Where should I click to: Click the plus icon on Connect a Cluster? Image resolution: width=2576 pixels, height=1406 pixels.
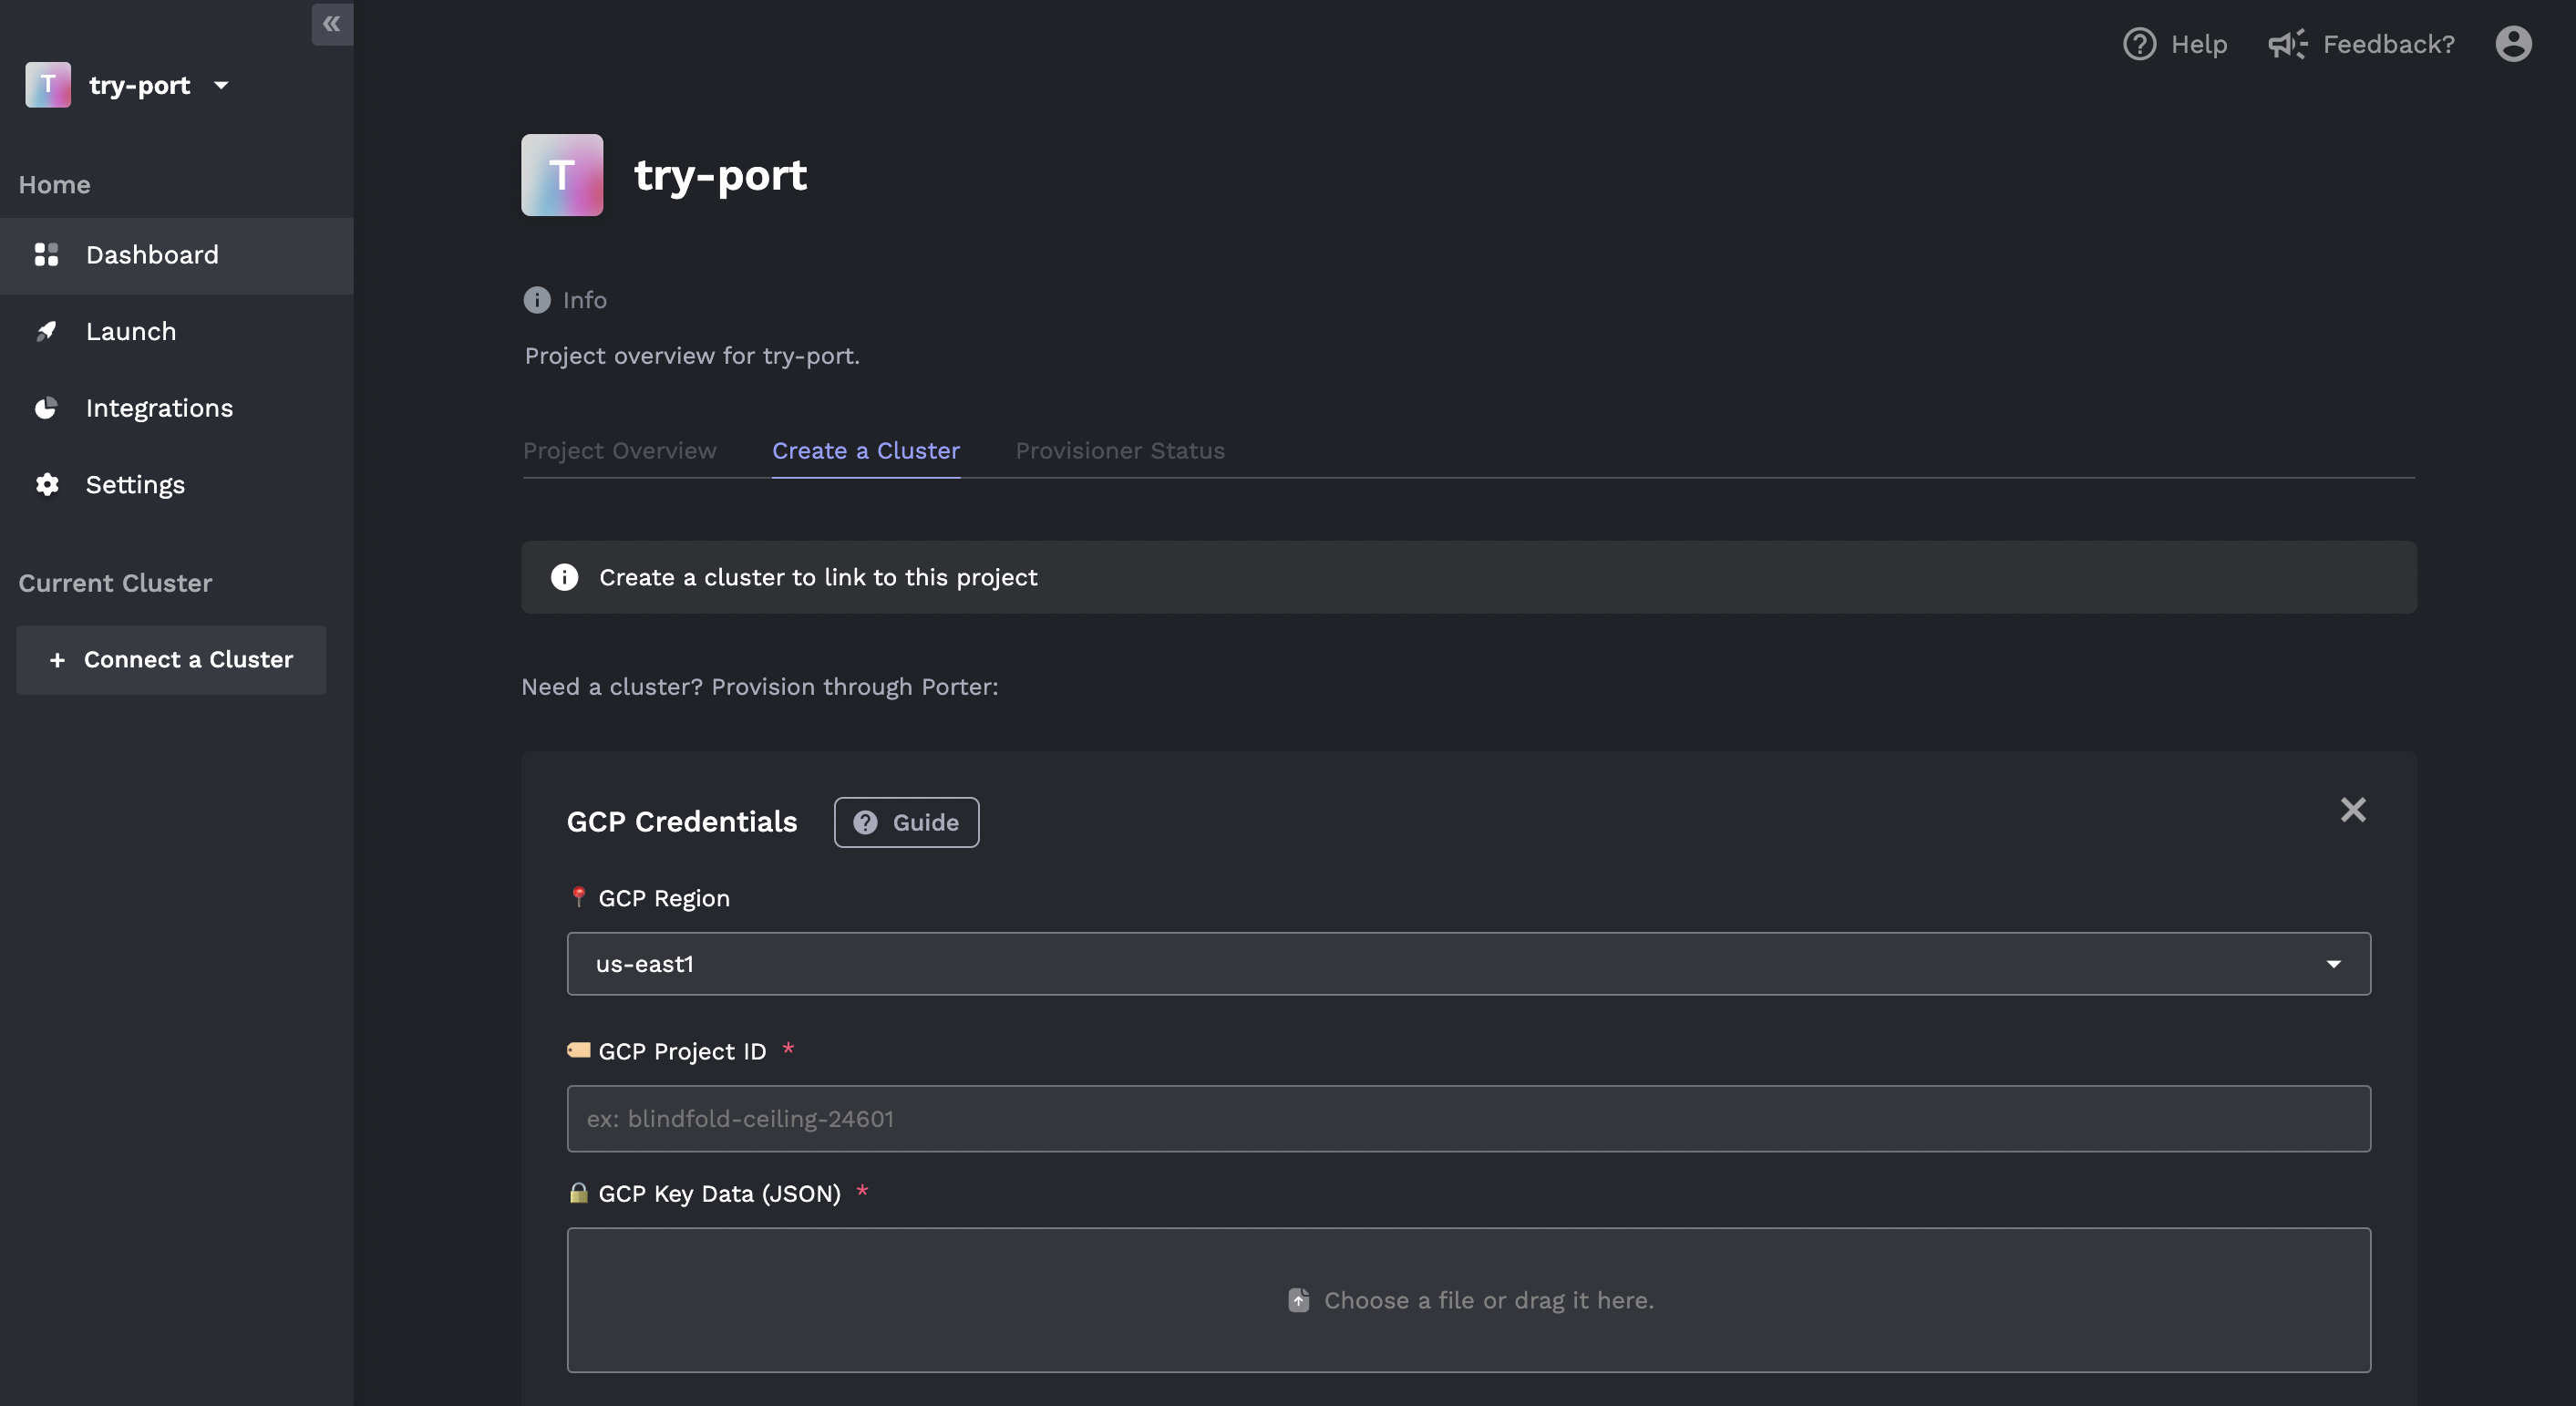(x=57, y=660)
